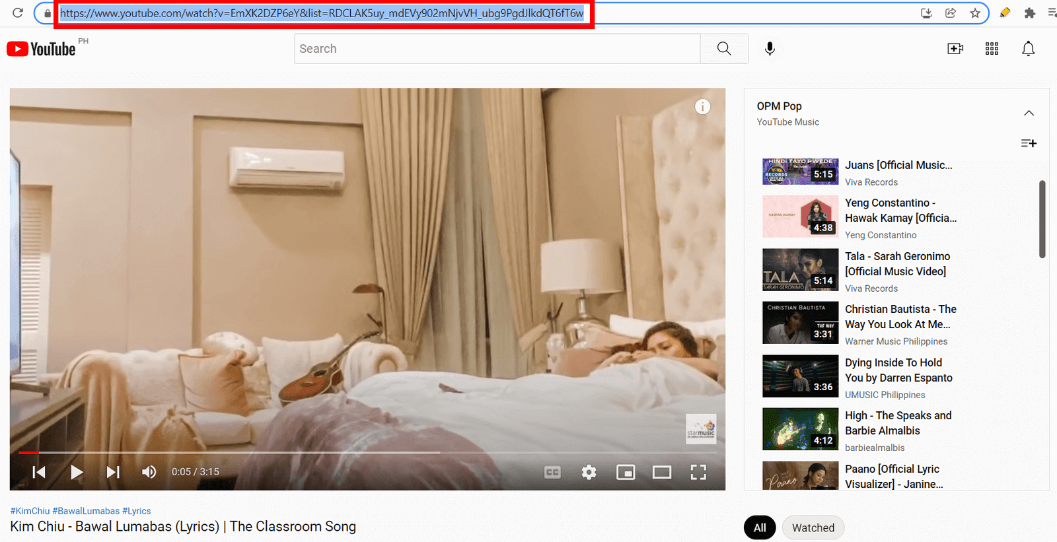The width and height of the screenshot is (1057, 542).
Task: Open the High by The Speaks thumbnail
Action: point(800,429)
